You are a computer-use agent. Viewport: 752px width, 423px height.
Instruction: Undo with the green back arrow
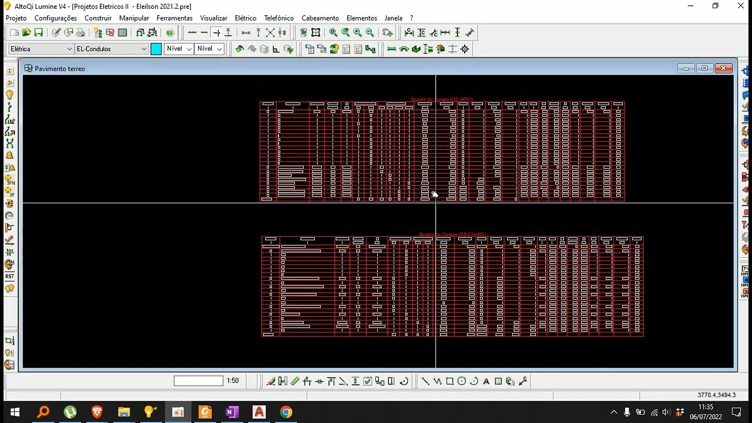point(240,49)
